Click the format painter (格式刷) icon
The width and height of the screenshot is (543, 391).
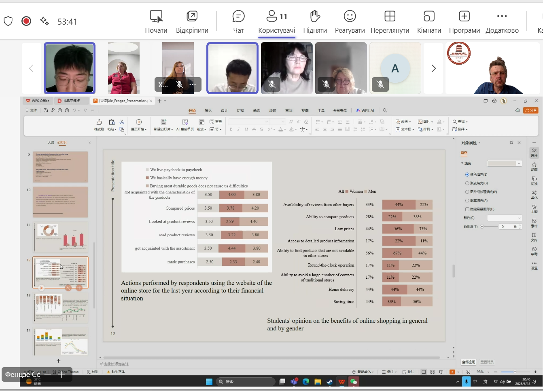99,122
